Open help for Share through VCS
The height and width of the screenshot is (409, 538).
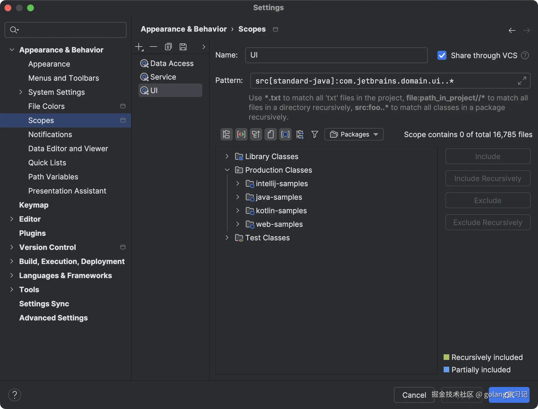pos(525,56)
